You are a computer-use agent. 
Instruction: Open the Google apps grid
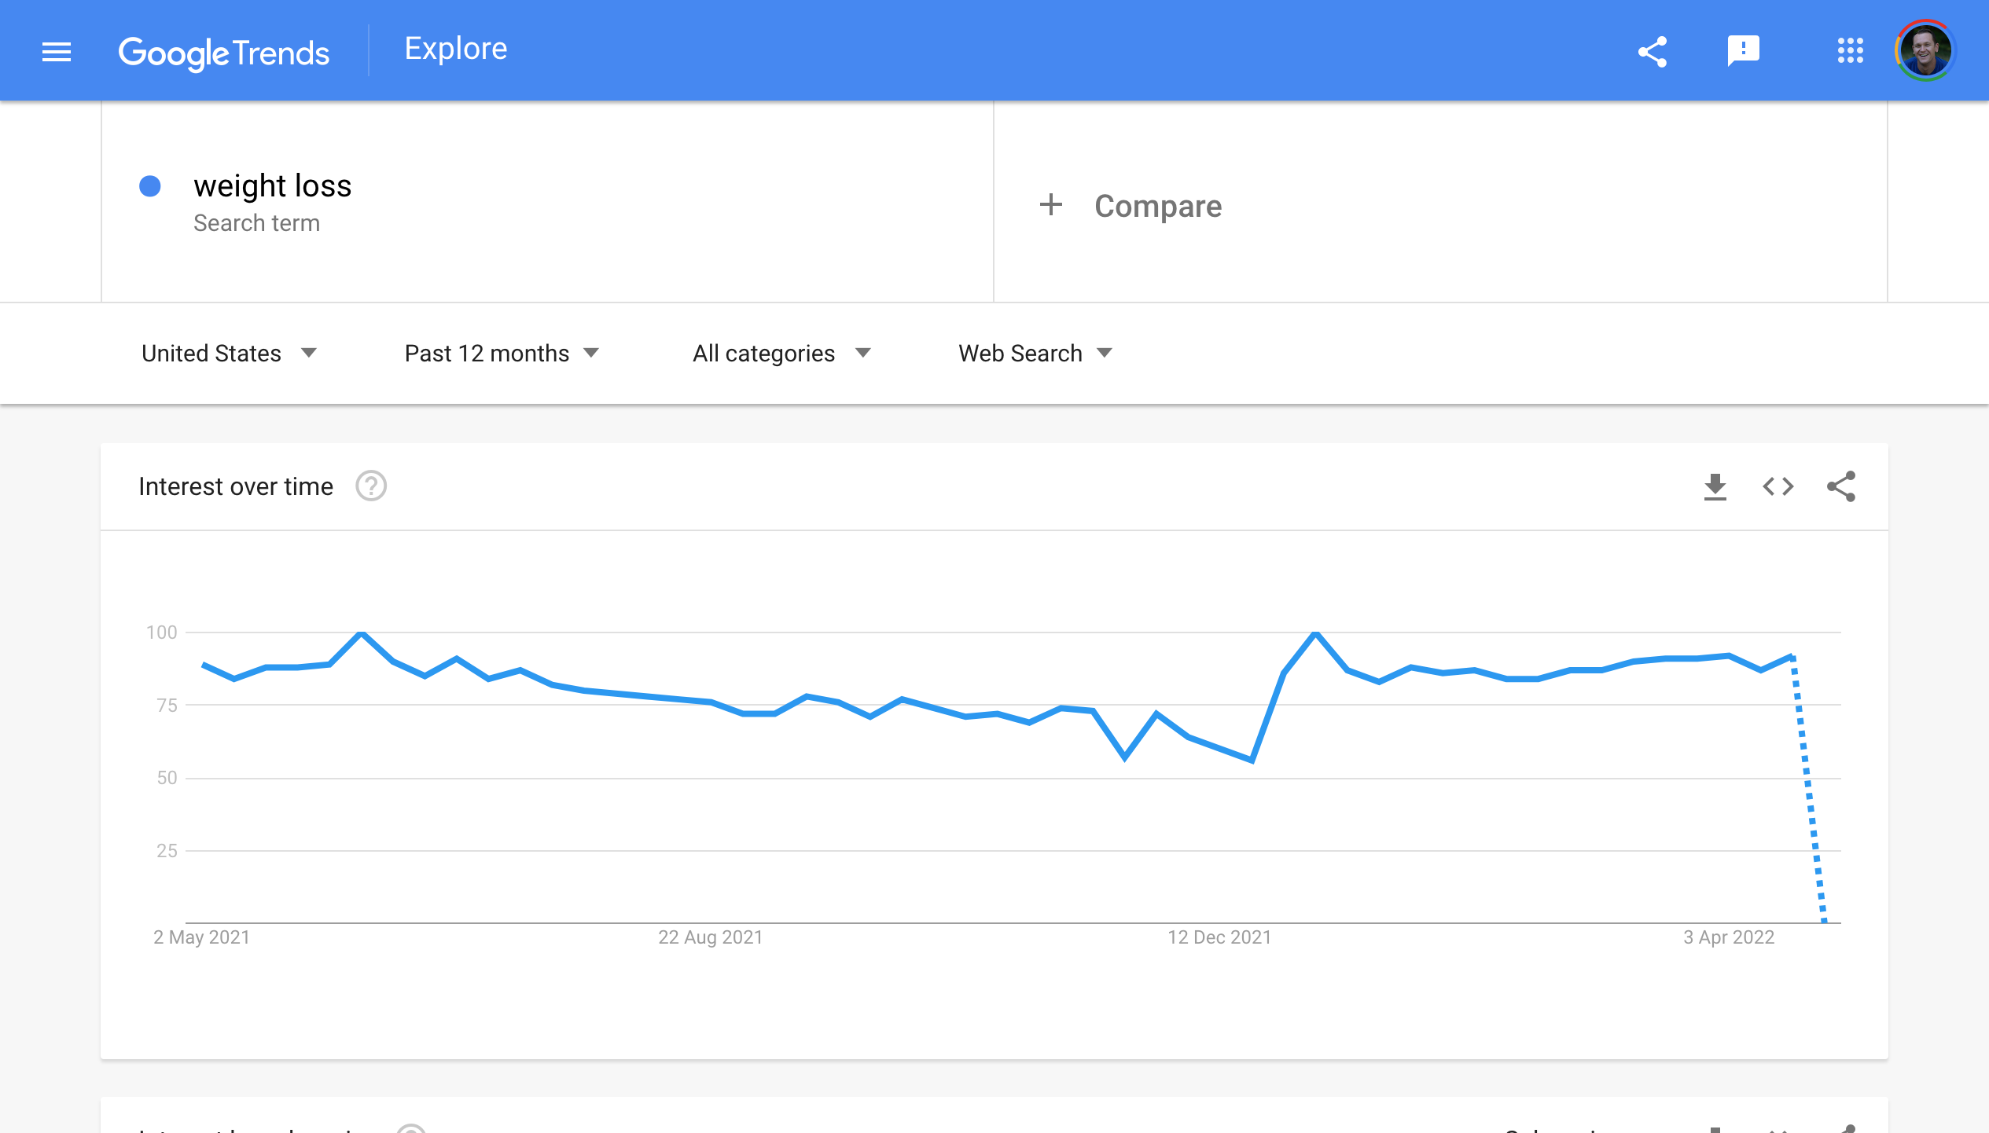point(1850,51)
